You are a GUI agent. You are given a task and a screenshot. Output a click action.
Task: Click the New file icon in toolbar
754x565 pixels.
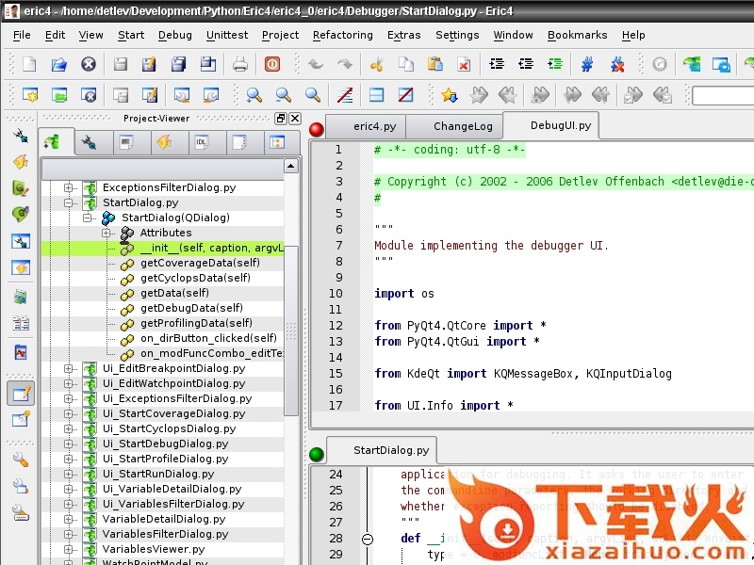(29, 65)
